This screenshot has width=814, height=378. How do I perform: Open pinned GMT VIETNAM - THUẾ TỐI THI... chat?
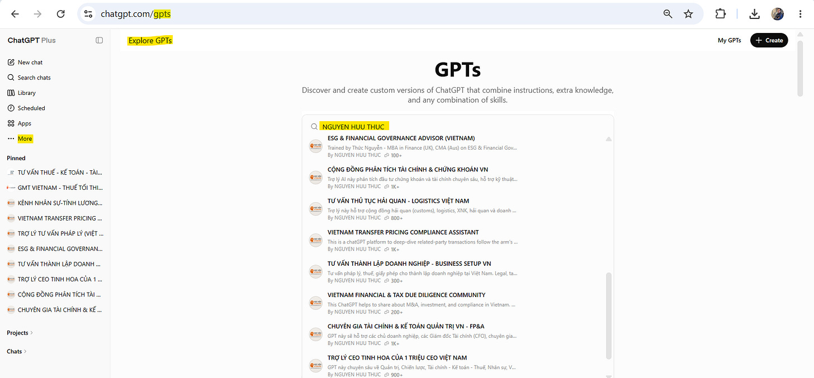click(x=55, y=188)
